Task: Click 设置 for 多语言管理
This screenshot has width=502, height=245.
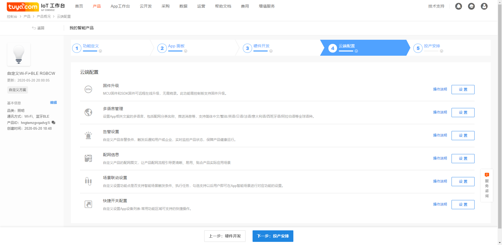Action: click(463, 112)
